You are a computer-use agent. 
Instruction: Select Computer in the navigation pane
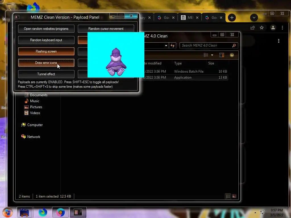click(x=35, y=125)
